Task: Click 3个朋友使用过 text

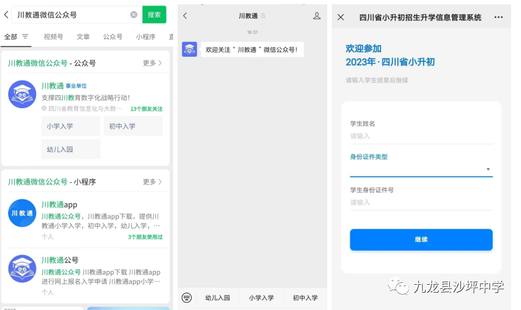Action: click(145, 237)
